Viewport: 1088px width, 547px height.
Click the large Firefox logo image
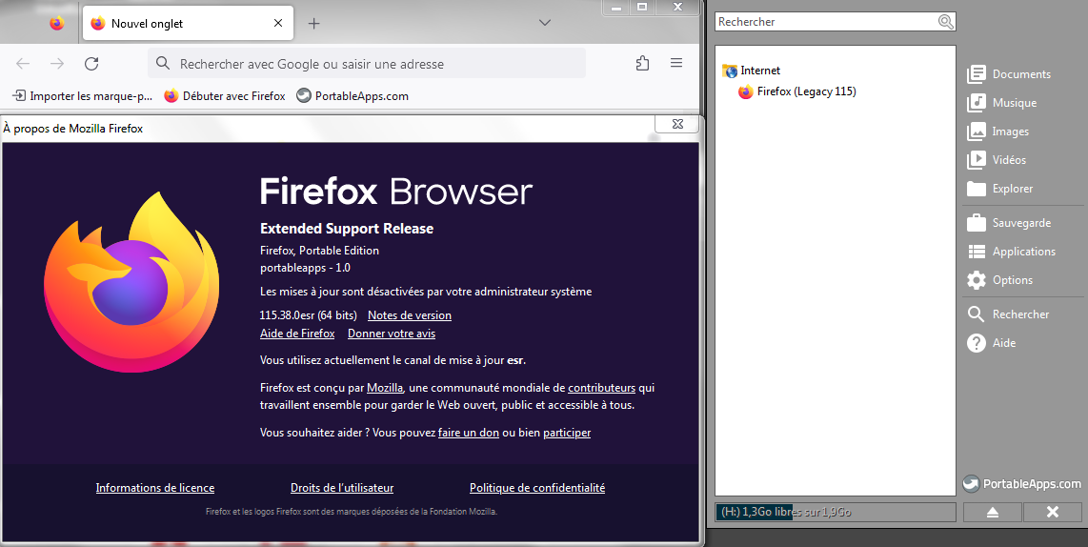coord(131,282)
